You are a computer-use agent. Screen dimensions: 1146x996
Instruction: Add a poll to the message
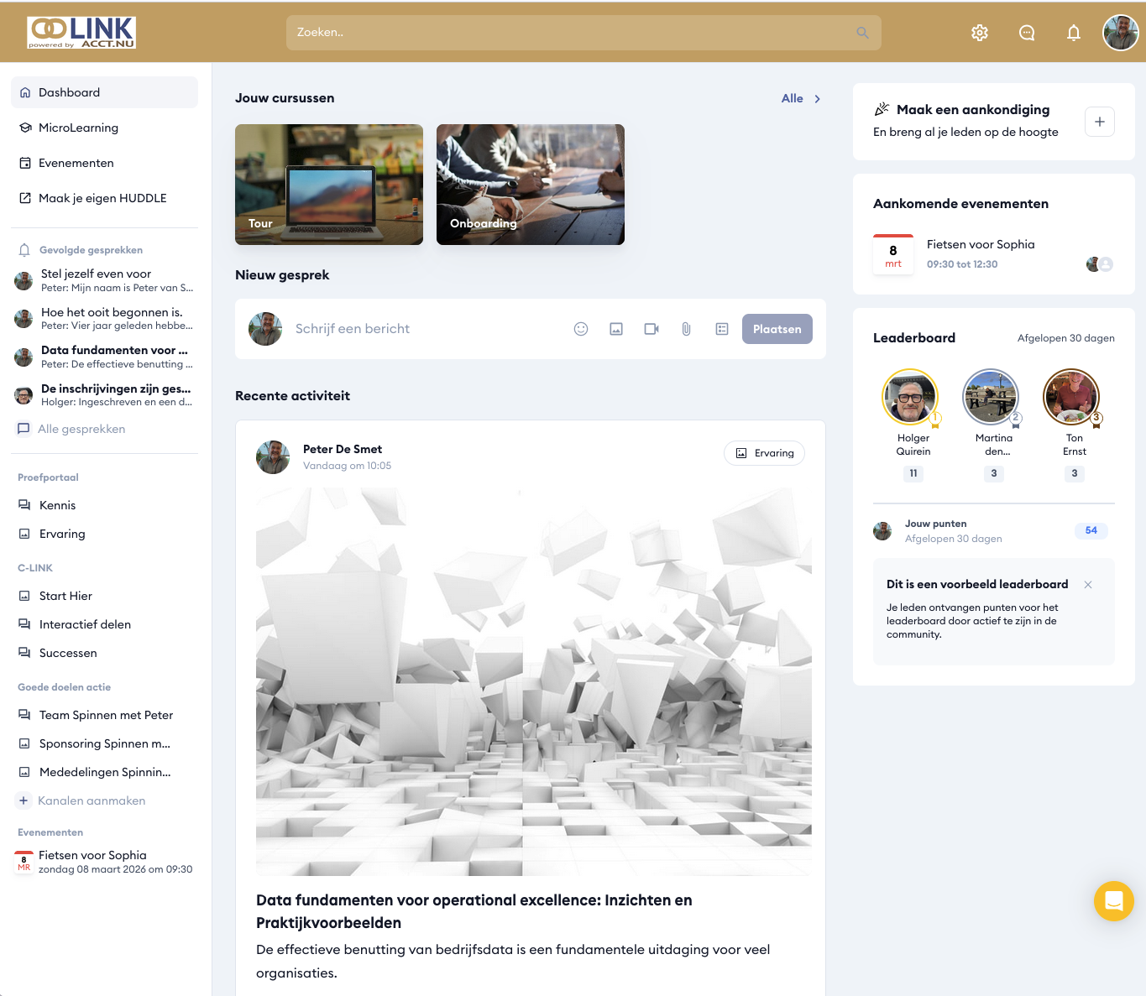click(x=722, y=329)
